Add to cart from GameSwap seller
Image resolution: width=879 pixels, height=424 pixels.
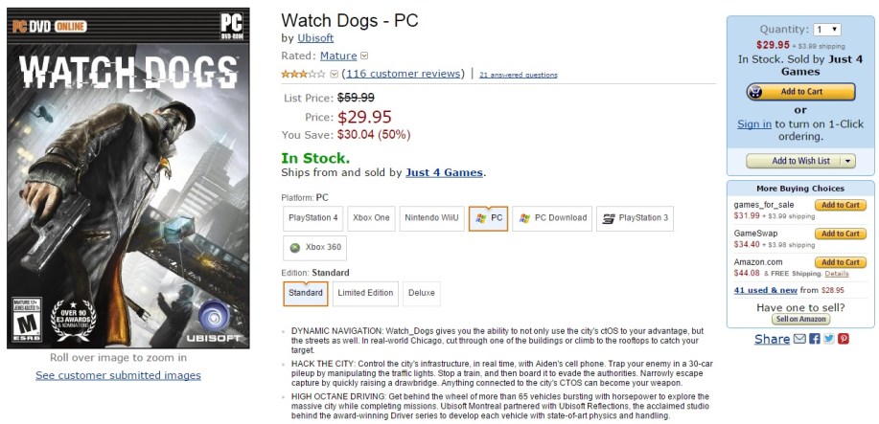point(839,234)
